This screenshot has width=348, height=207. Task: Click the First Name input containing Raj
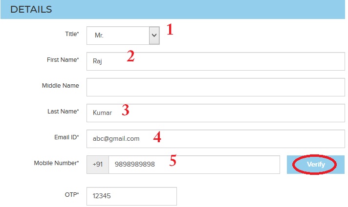pyautogui.click(x=216, y=61)
